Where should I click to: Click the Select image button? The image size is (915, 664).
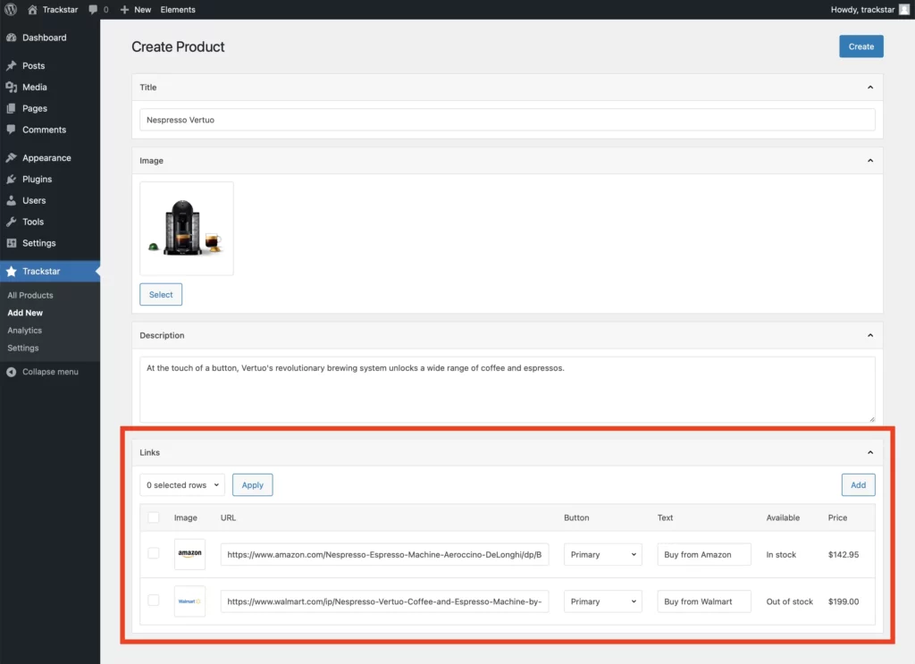(161, 295)
